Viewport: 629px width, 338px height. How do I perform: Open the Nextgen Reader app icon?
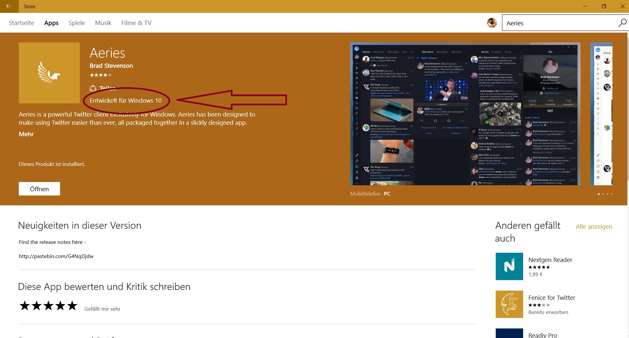pyautogui.click(x=509, y=266)
